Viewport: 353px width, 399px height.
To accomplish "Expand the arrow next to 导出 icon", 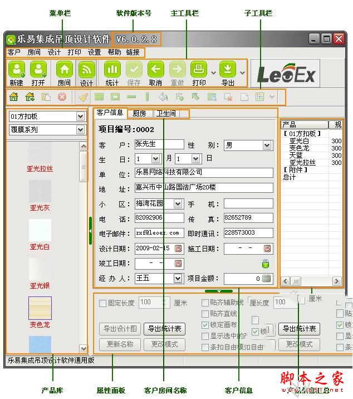I will (x=243, y=73).
